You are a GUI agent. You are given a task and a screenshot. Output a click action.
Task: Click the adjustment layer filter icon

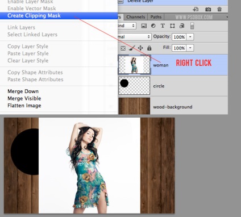(153, 26)
